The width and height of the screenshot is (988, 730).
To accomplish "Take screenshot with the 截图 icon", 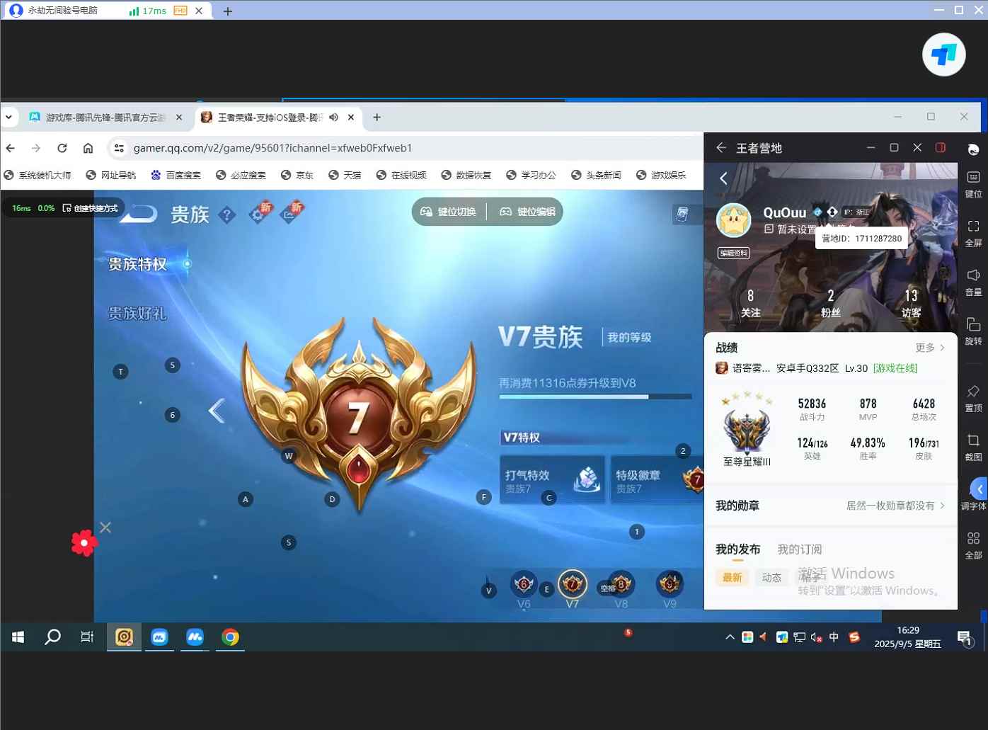I will [973, 447].
